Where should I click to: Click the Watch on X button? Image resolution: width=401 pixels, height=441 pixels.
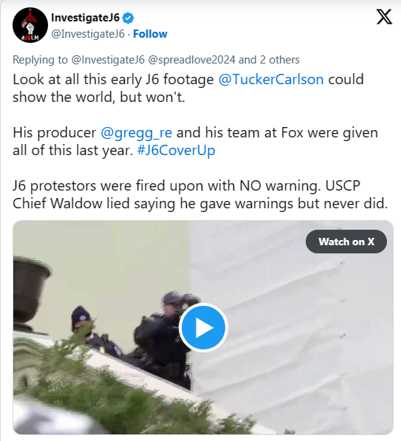346,242
